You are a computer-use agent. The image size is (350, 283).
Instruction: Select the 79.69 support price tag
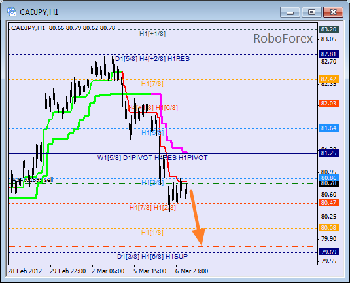(328, 252)
